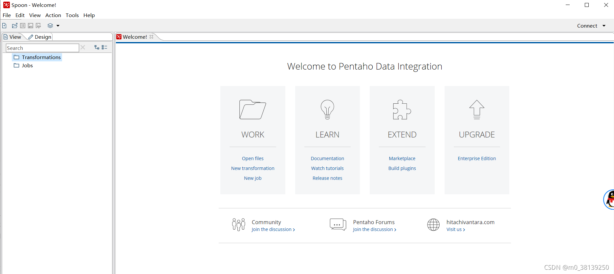
Task: Click the Explore repository toolbar icon
Action: [23, 26]
